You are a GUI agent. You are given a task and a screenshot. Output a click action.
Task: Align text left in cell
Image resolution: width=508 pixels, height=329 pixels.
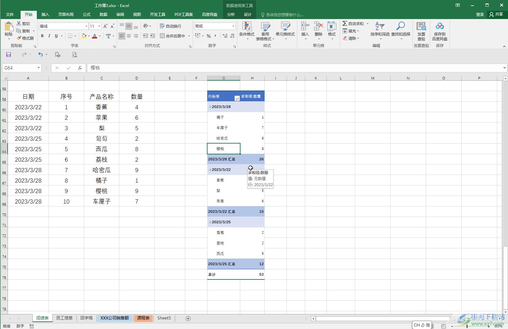(x=122, y=36)
